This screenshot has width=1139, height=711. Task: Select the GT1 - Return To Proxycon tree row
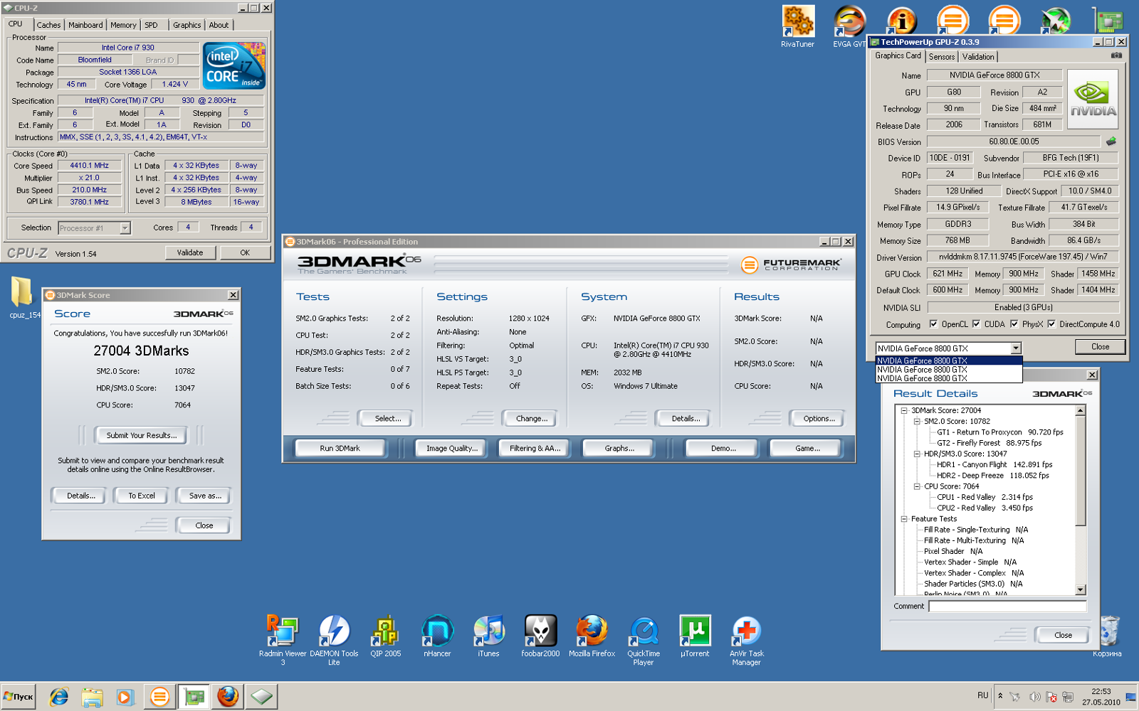999,432
